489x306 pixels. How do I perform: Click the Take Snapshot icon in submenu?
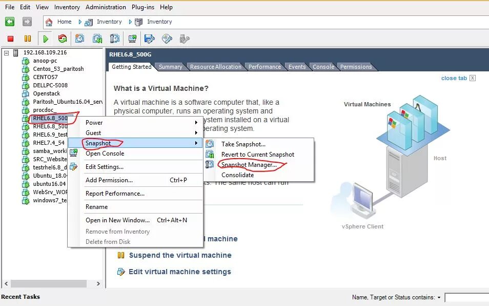tap(210, 144)
